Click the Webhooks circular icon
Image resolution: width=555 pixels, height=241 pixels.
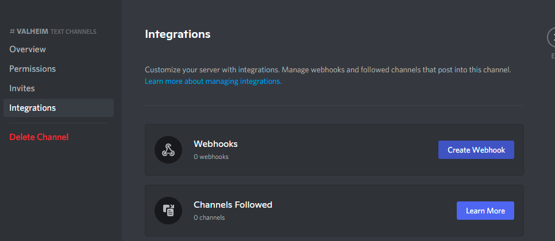coord(168,150)
